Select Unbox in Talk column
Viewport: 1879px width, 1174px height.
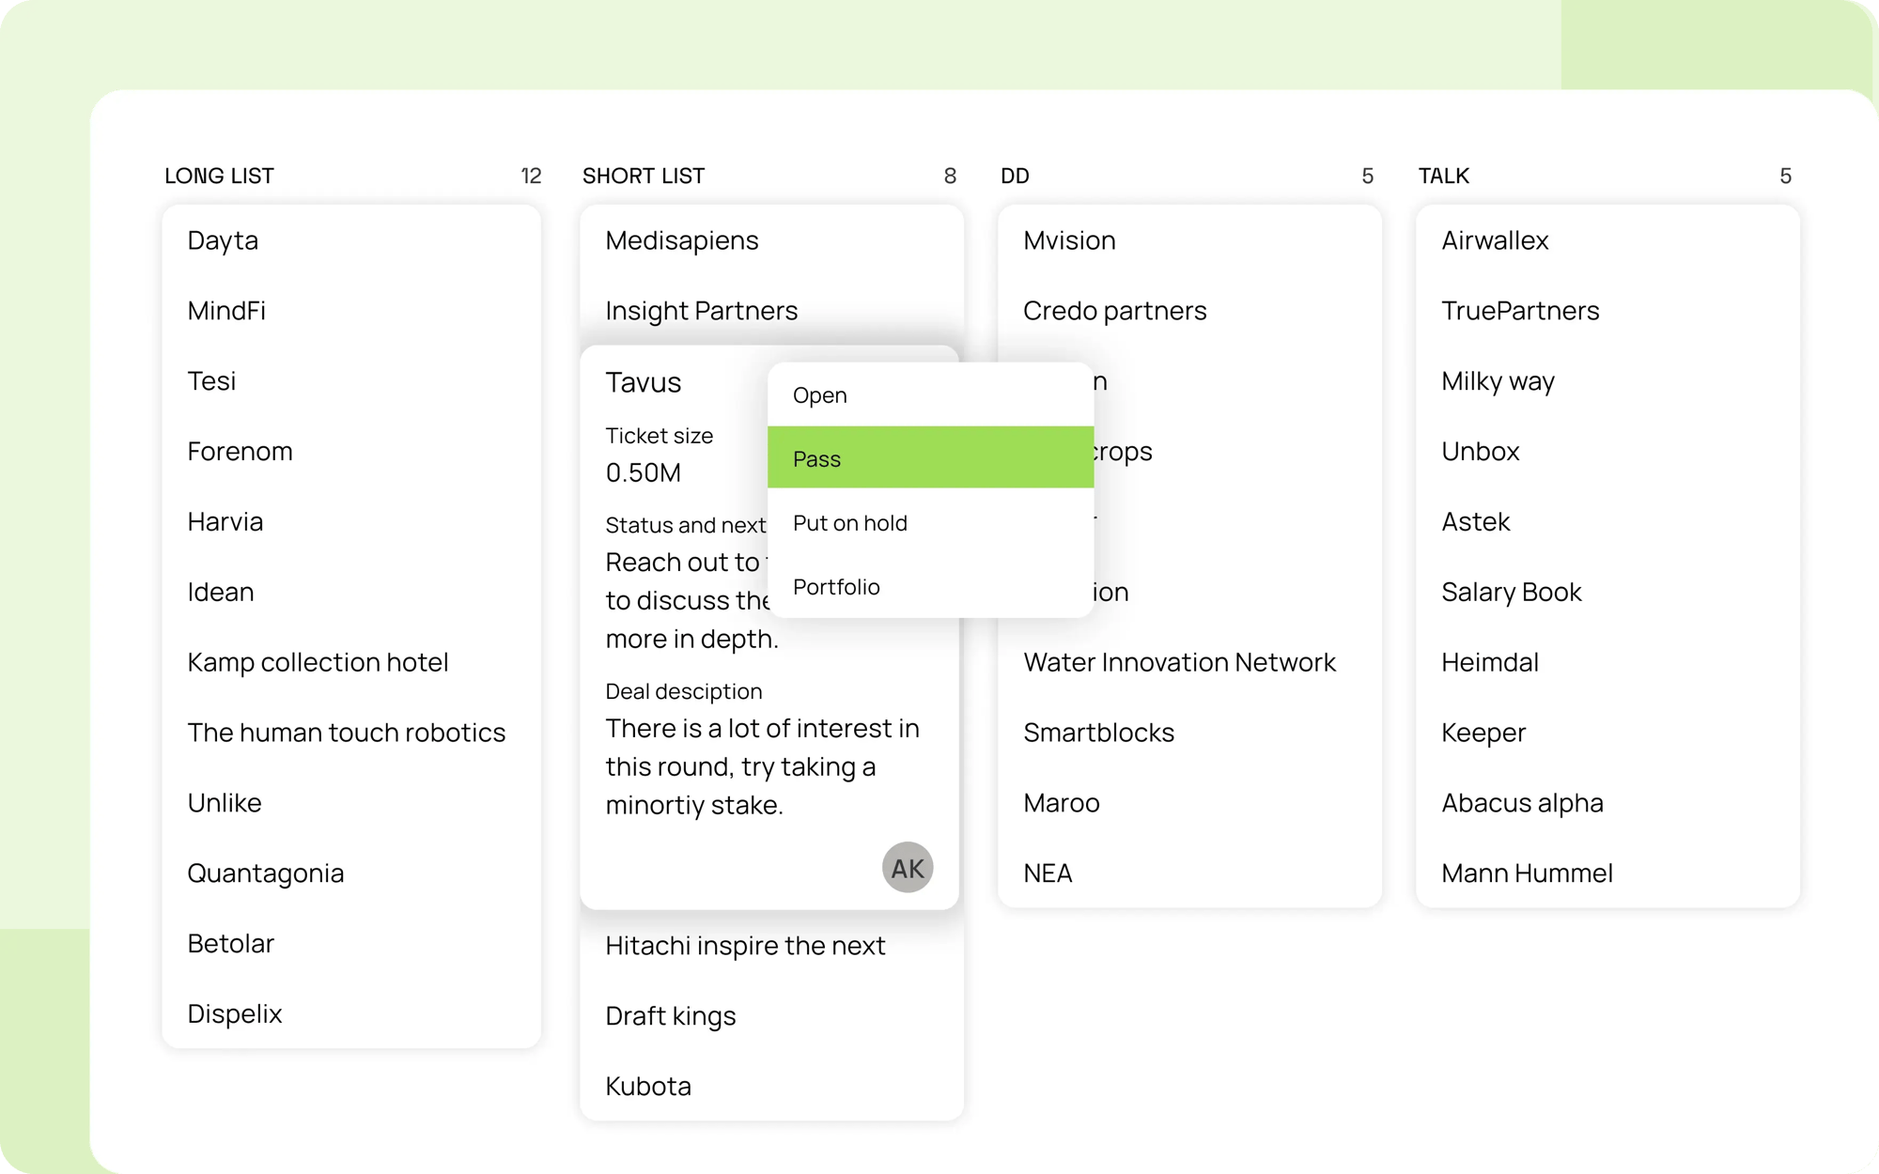(1480, 452)
